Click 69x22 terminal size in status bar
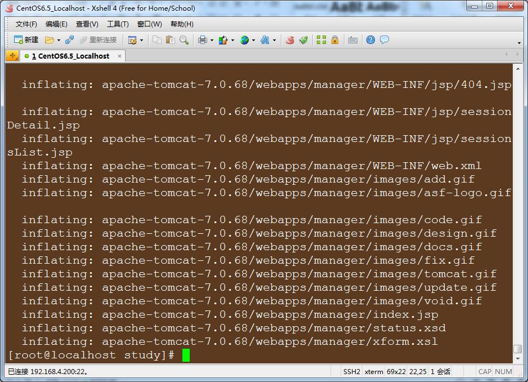Viewport: 528px width, 382px height. point(396,371)
